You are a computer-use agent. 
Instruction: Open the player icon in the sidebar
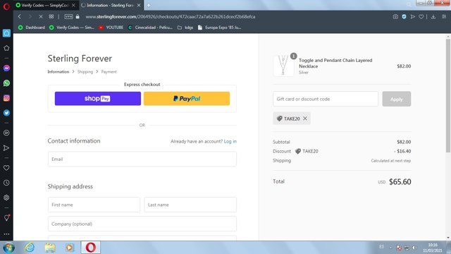tap(6, 133)
